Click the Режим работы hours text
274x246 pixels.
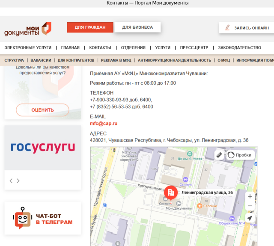pos(133,83)
